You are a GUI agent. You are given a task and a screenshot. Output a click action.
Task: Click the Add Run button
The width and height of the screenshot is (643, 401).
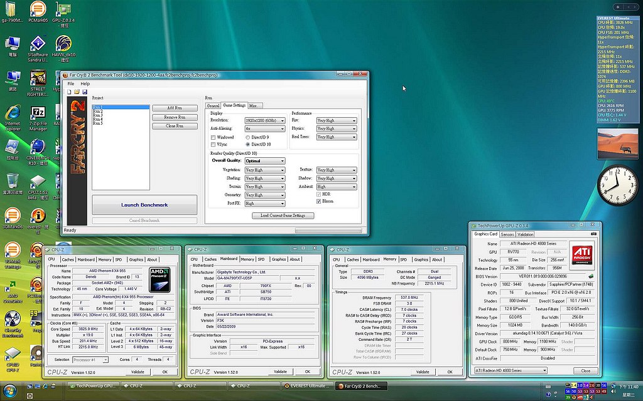pos(175,108)
